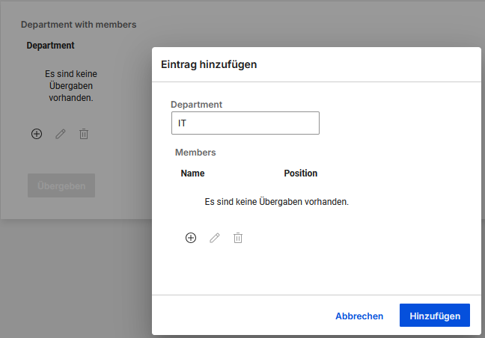Select the Name column header

click(x=192, y=173)
